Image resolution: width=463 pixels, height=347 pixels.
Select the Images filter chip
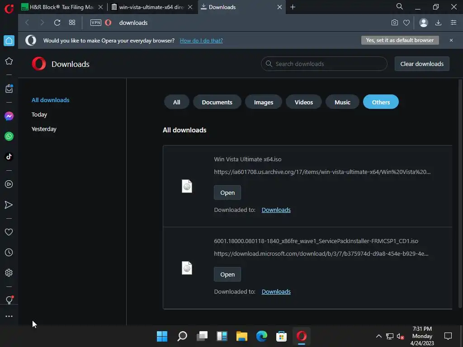264,102
